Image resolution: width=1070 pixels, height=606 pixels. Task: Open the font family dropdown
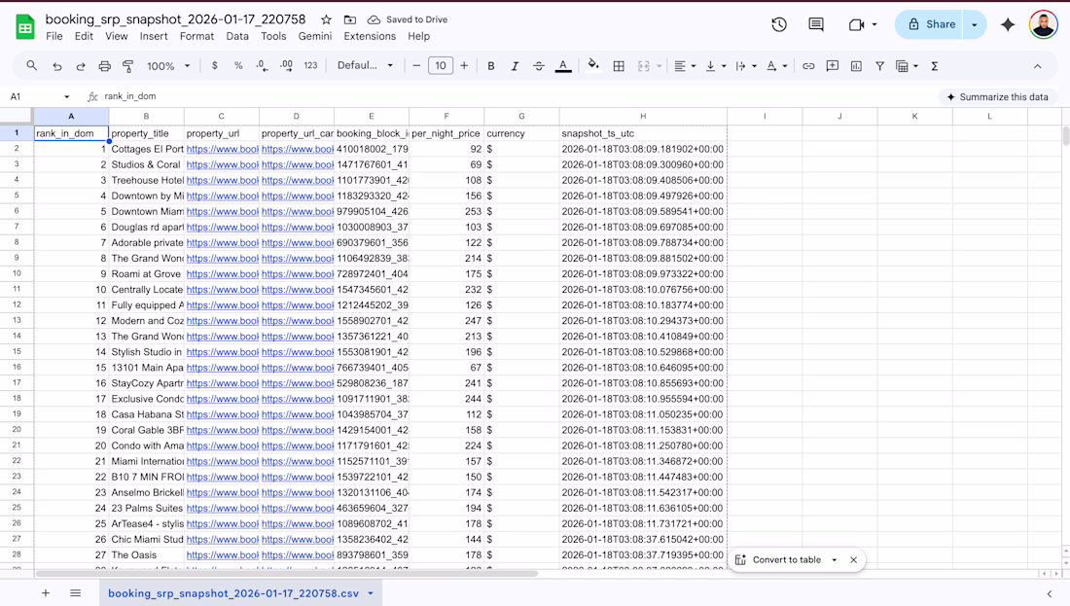365,66
